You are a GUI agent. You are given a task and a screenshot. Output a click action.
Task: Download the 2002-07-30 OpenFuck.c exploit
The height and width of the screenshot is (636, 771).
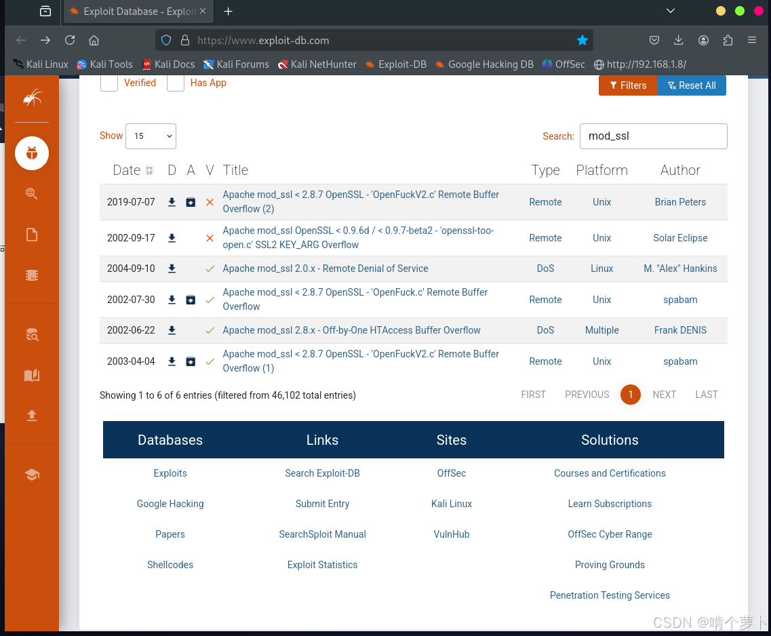pyautogui.click(x=172, y=300)
